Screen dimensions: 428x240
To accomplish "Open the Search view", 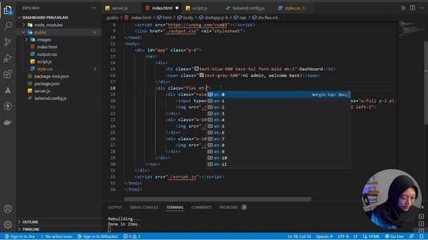I will point(7,26).
